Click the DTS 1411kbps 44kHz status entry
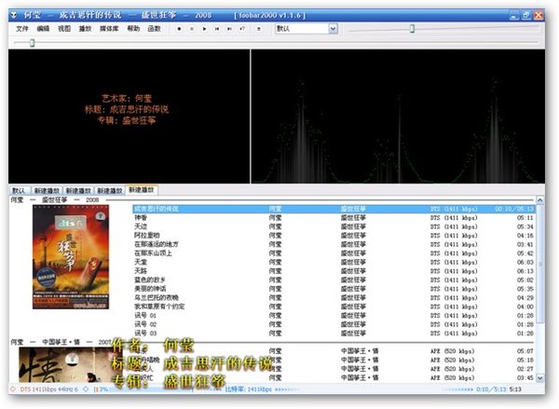Image resolution: width=559 pixels, height=409 pixels. (x=48, y=389)
